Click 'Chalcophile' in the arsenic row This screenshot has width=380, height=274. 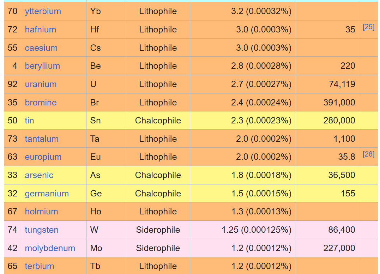coord(158,175)
